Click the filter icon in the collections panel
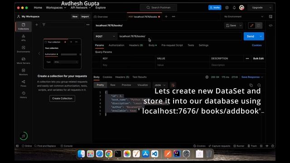 pyautogui.click(x=44, y=24)
